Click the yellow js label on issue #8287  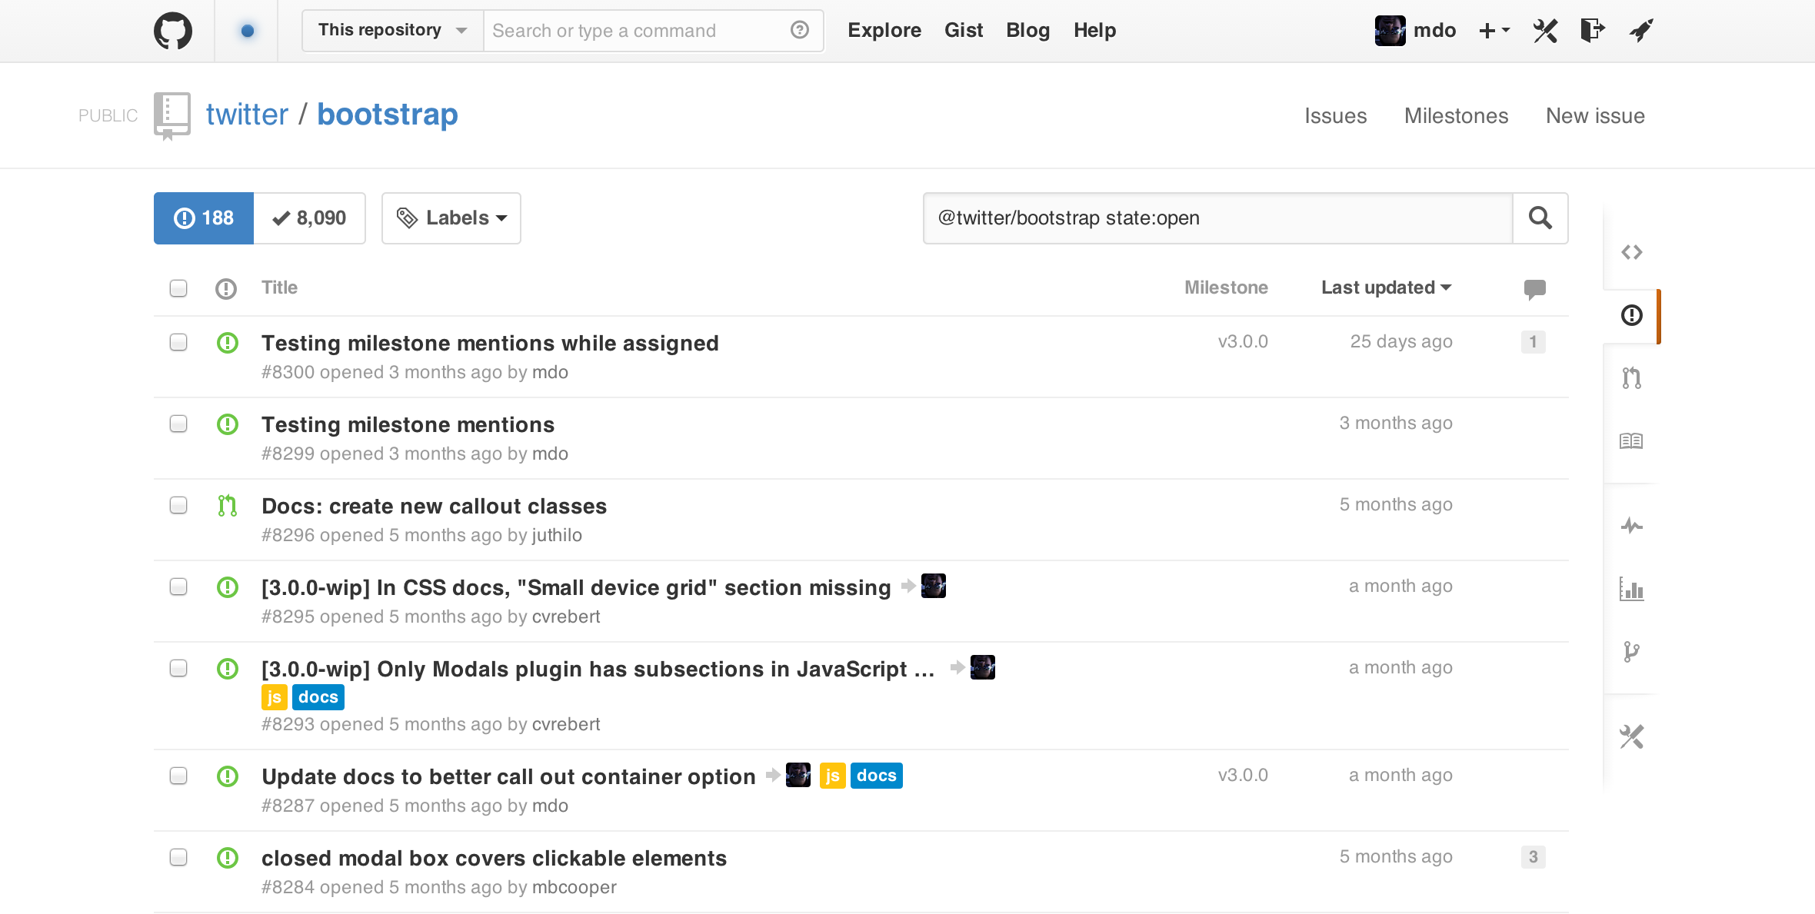(833, 776)
